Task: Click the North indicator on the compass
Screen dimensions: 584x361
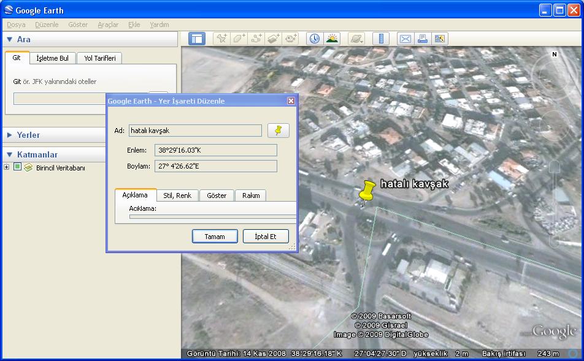Action: click(554, 55)
